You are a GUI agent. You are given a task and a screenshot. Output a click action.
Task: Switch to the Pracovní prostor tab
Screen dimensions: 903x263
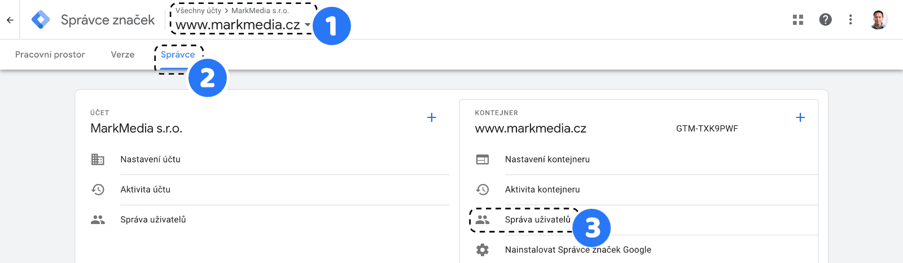[x=50, y=55]
